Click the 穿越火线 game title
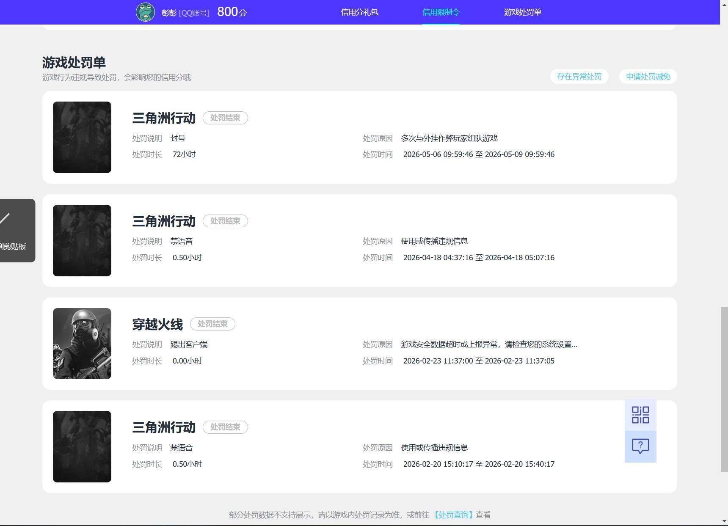Viewport: 728px width, 526px height. click(157, 324)
